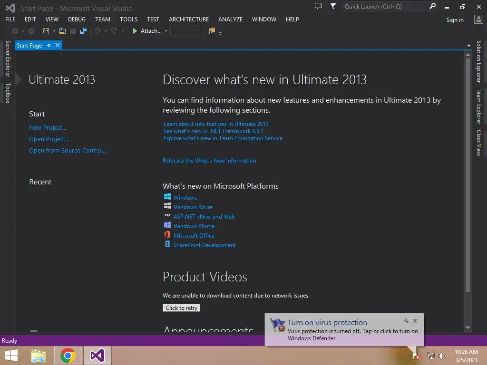Image resolution: width=487 pixels, height=365 pixels.
Task: Open the ARCHITECTURE menu
Action: click(188, 19)
